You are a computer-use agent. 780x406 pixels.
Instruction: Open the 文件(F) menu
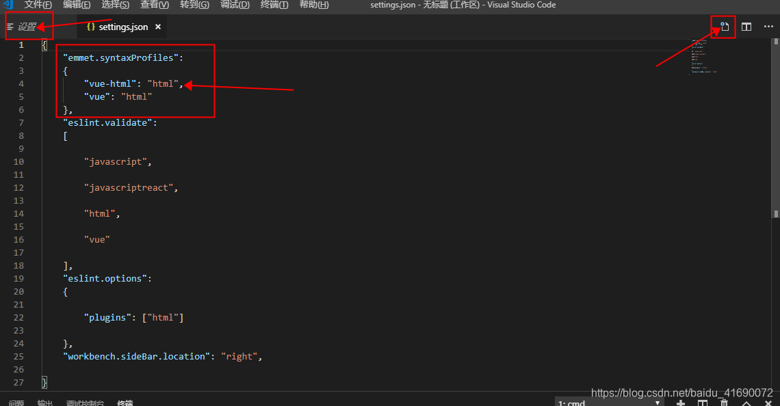click(x=38, y=5)
